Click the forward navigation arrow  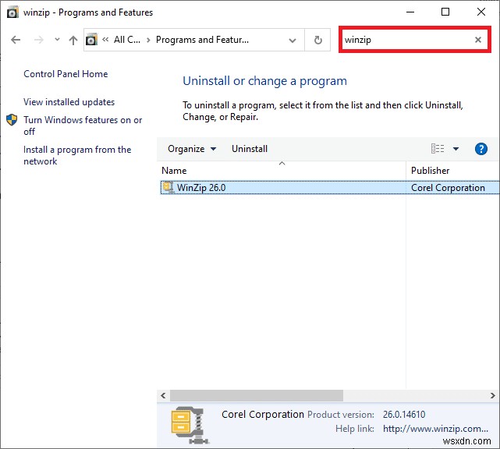[x=38, y=40]
